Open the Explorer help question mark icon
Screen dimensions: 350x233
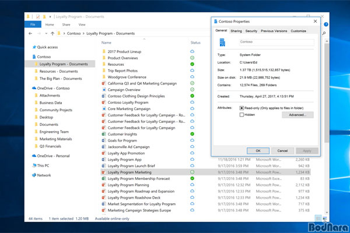coord(326,24)
